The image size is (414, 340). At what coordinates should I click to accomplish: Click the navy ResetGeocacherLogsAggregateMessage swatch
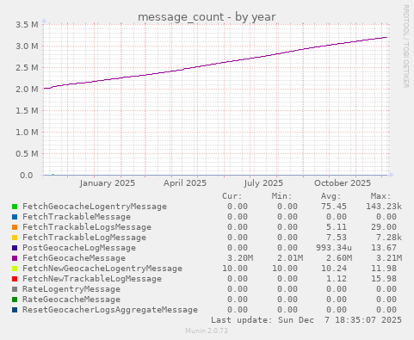click(15, 310)
